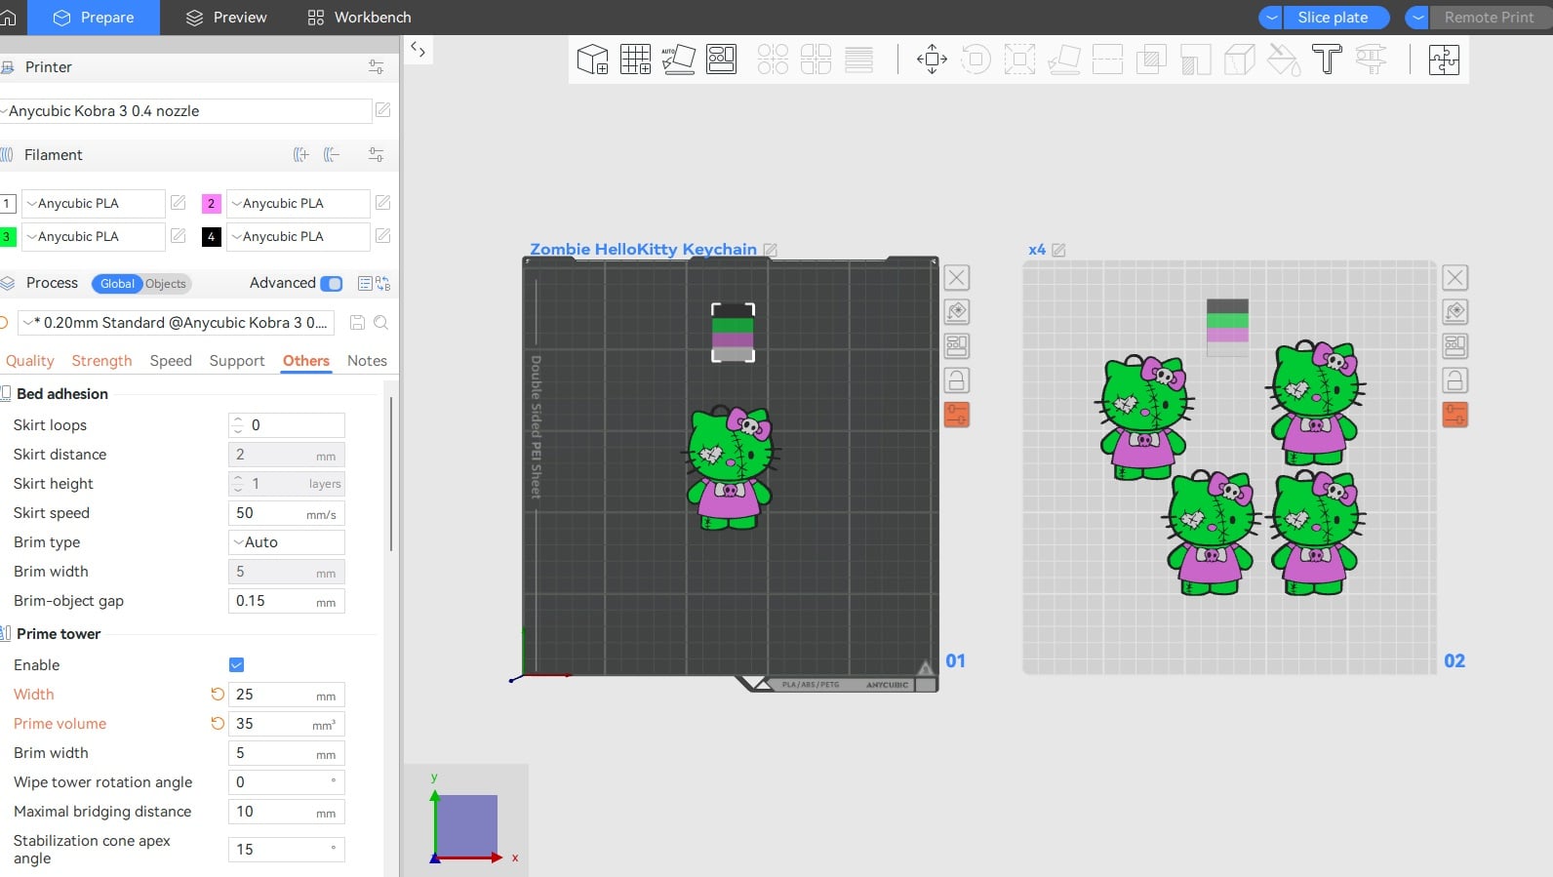Click the Remote Print button
The height and width of the screenshot is (877, 1553).
click(x=1491, y=18)
